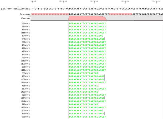Select read 637#0/1 label
The width and height of the screenshot is (163, 119).
pos(26,23)
